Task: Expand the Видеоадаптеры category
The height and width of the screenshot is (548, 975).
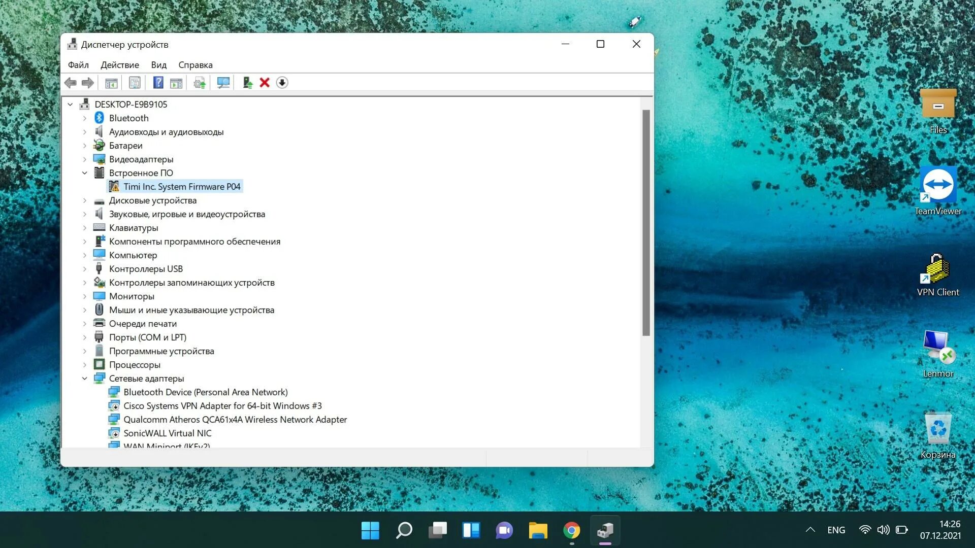Action: [x=85, y=159]
